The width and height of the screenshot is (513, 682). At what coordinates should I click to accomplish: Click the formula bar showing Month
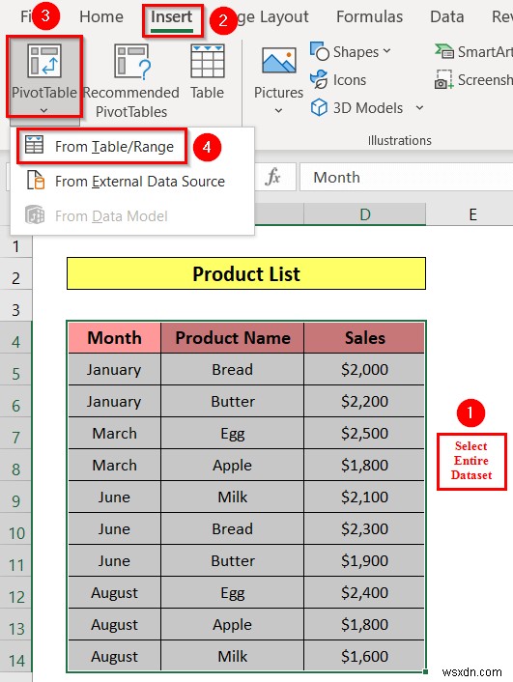pos(407,177)
